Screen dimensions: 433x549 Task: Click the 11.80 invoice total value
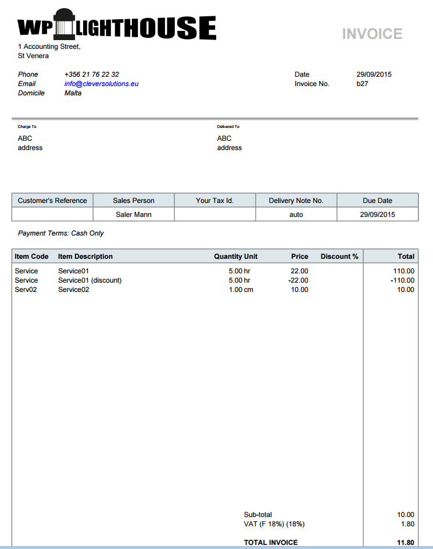[405, 543]
